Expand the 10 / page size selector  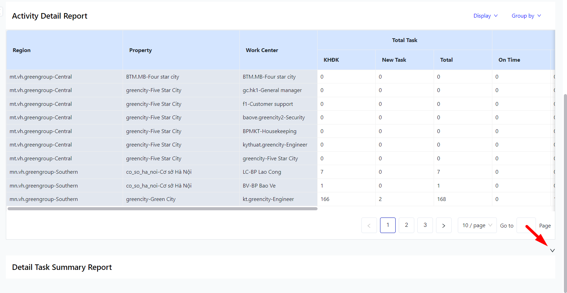pos(477,225)
